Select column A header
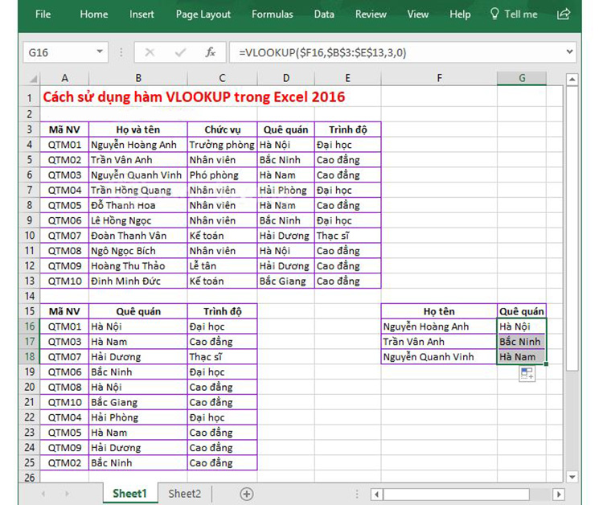 (x=64, y=79)
